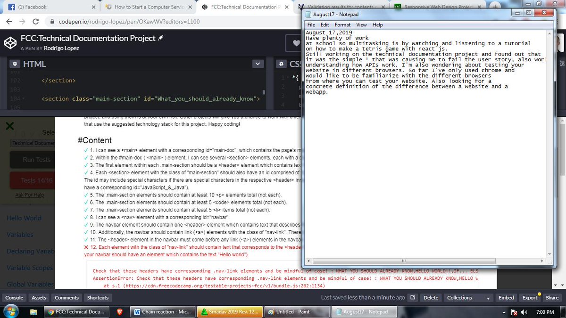The height and width of the screenshot is (318, 566).
Task: Open the Comments panel
Action: coord(67,298)
